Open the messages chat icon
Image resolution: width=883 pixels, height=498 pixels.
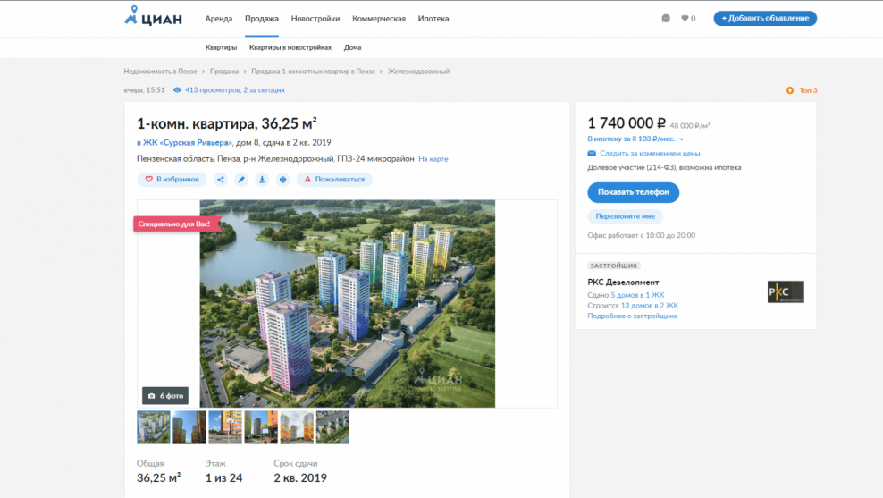click(666, 19)
